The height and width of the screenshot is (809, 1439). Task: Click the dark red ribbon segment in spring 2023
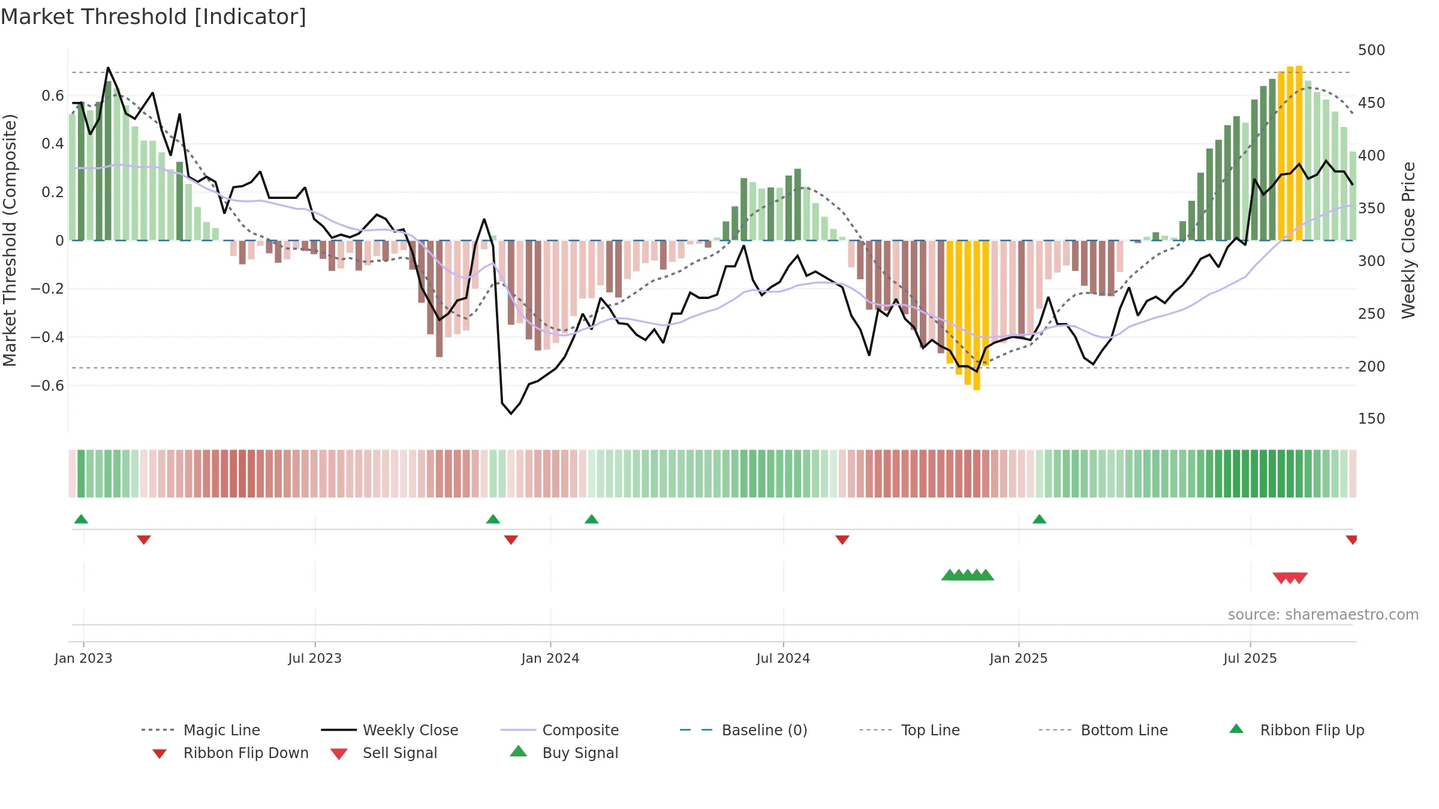click(x=242, y=473)
